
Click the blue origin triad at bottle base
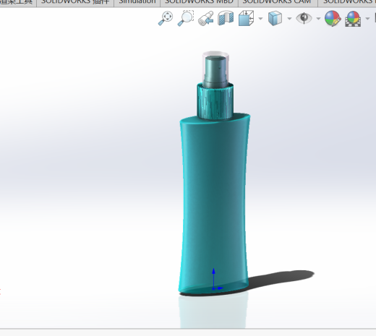(216, 280)
